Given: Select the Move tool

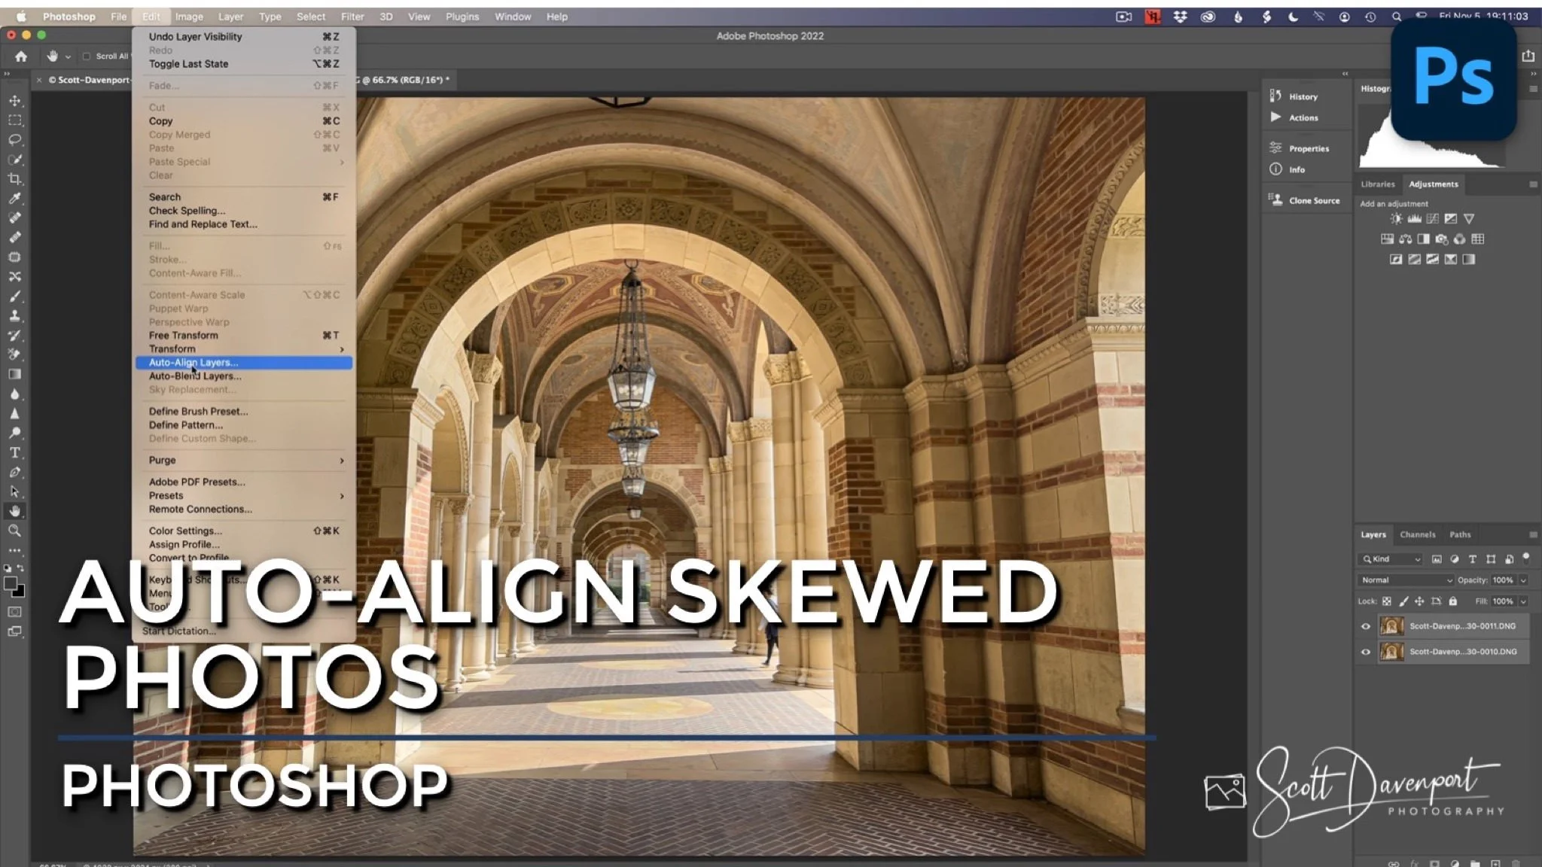Looking at the screenshot, I should point(14,101).
